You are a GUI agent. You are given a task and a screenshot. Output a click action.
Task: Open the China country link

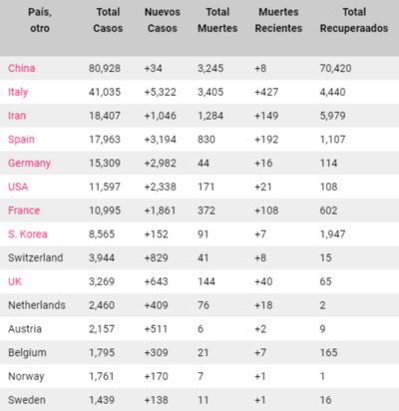[22, 68]
